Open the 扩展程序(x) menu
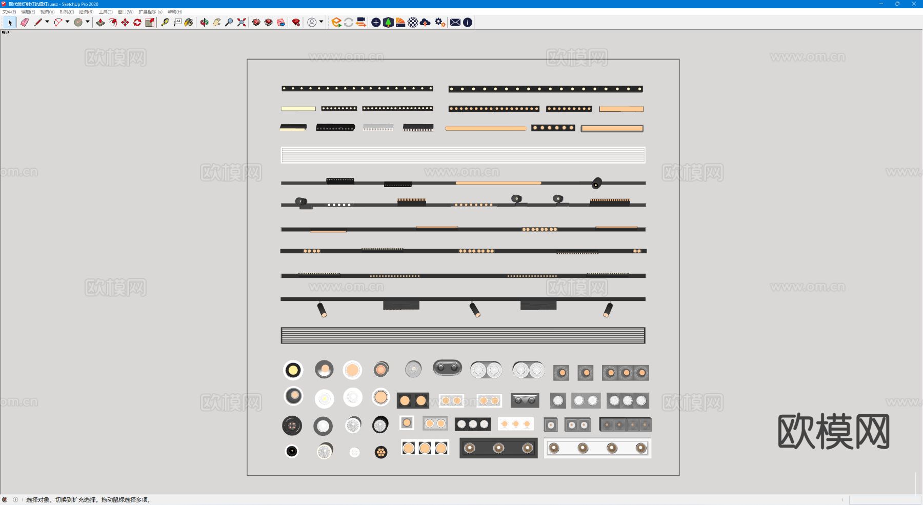 click(151, 12)
